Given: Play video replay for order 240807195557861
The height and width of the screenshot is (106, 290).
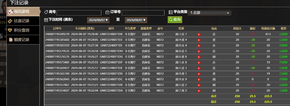Looking at the screenshot, I should pos(199,85).
